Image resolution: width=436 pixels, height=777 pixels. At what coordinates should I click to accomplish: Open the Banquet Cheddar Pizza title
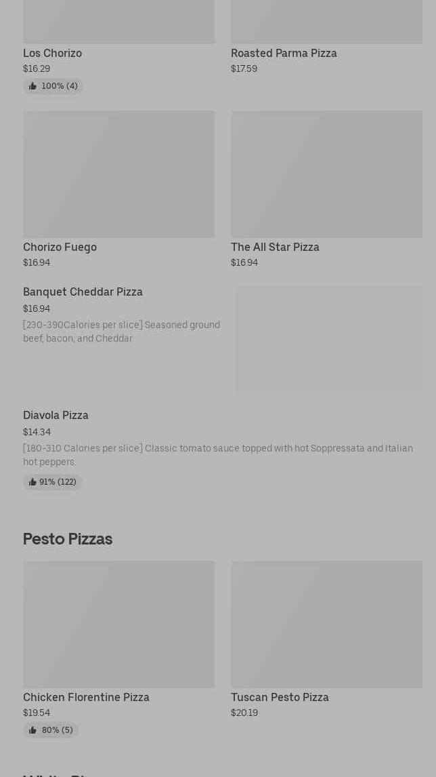pos(83,292)
